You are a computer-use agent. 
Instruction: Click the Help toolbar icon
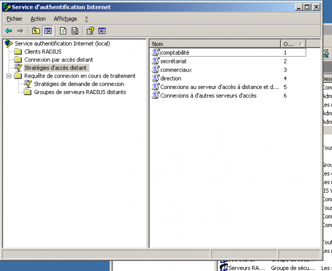tap(90, 31)
